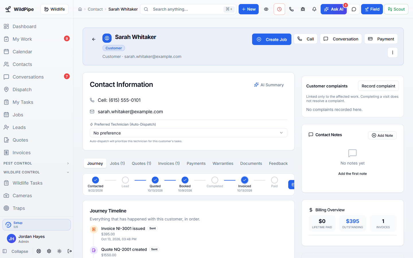Image resolution: width=413 pixels, height=258 pixels.
Task: Collapse the sidebar
Action: [15, 251]
